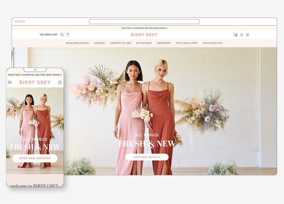Open the wishlist heart icon
Viewport: 284px width, 204px height.
click(x=235, y=35)
